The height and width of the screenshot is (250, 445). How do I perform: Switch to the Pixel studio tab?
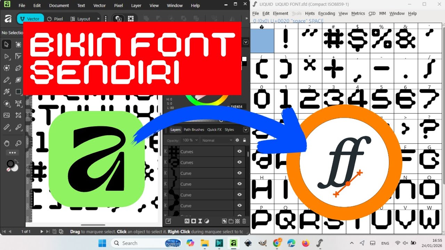point(55,19)
